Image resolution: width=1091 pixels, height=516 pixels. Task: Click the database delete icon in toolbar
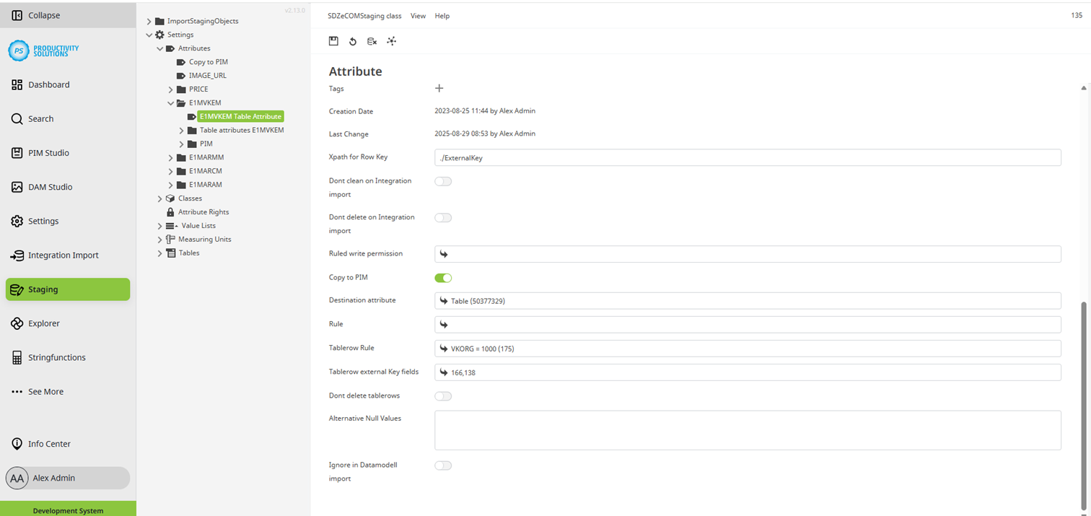point(372,41)
